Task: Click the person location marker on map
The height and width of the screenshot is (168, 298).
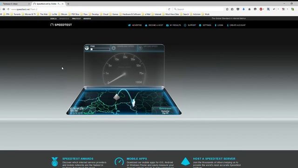Action: [134, 103]
